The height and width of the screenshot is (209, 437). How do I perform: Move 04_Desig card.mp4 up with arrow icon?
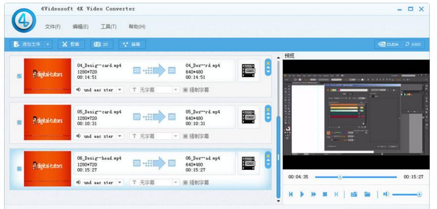click(x=268, y=67)
